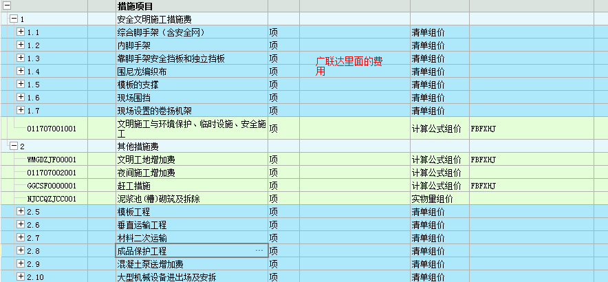Select 清单组价 in the 现场围挡 row
Viewport: 608px width, 282px height.
(428, 98)
